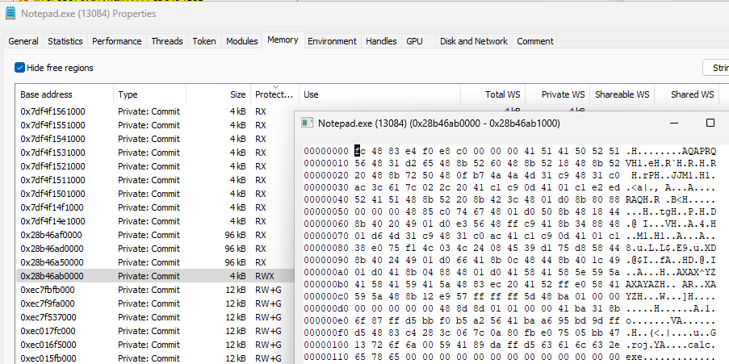
Task: Sort by Total WS column header
Action: coord(492,94)
